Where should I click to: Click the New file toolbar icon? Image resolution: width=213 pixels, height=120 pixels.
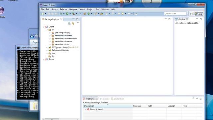[43, 14]
